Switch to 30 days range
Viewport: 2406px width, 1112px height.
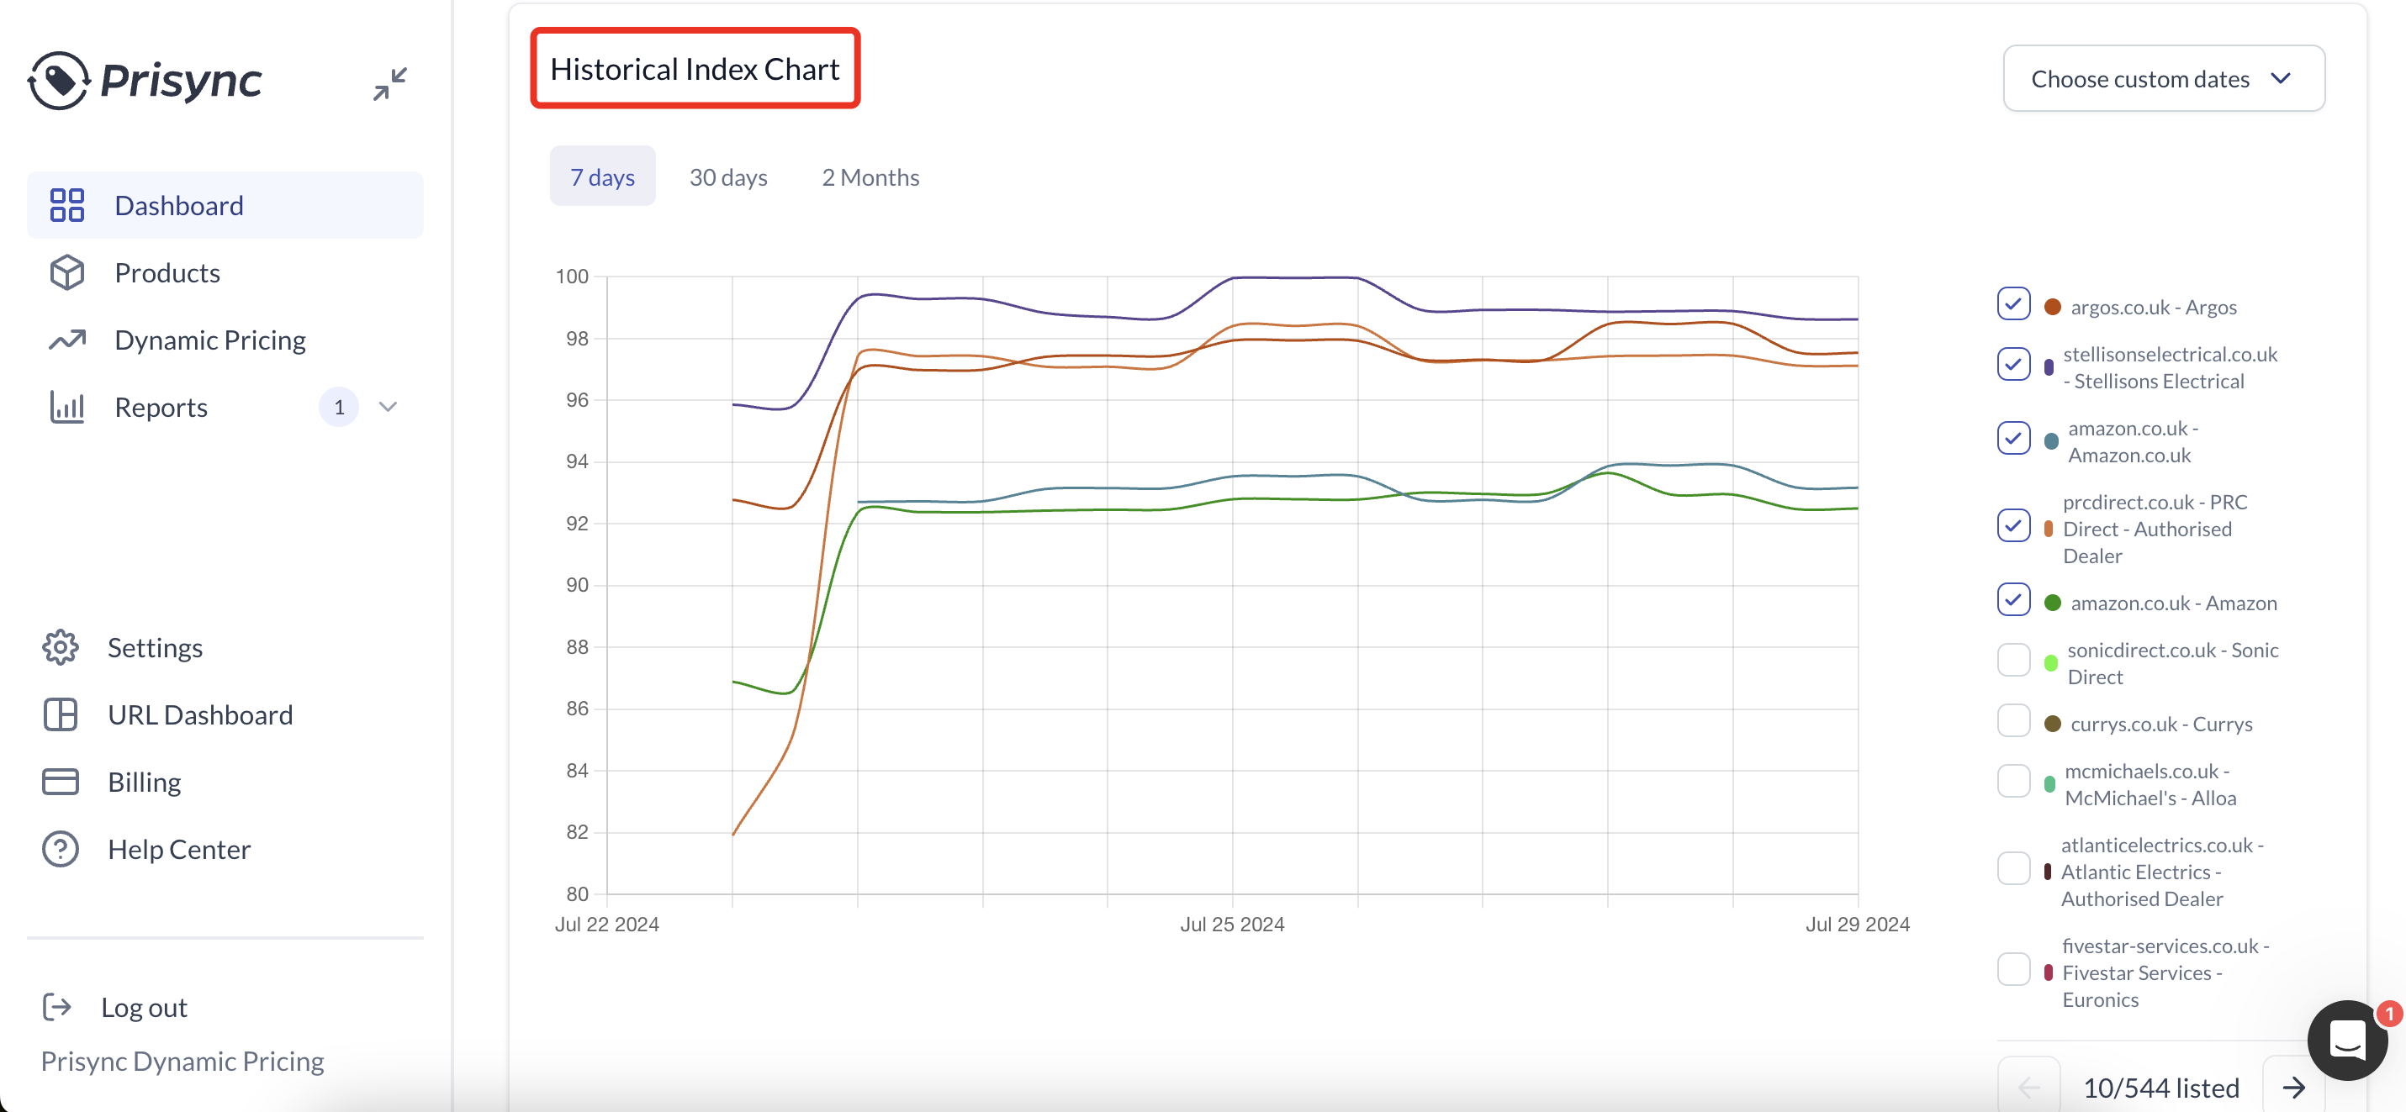pos(728,177)
